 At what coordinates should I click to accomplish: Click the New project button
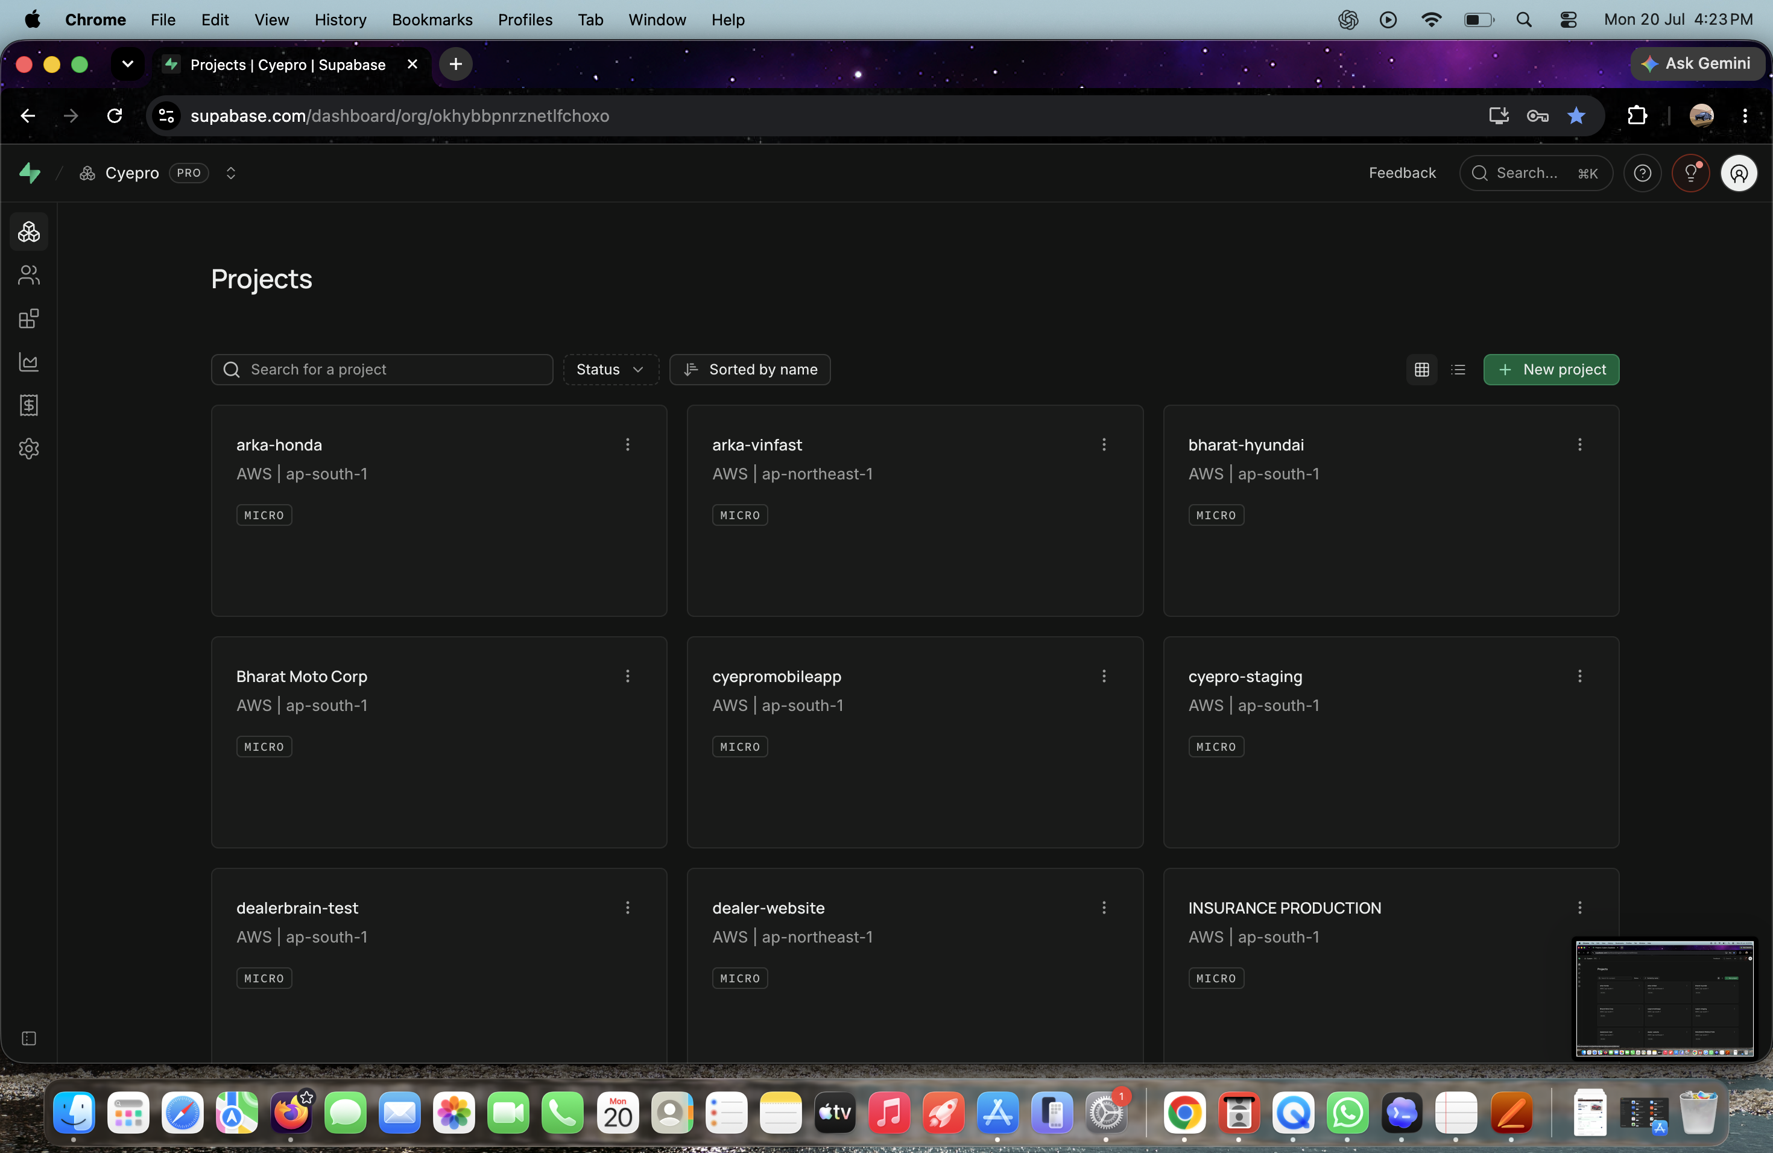[1551, 370]
